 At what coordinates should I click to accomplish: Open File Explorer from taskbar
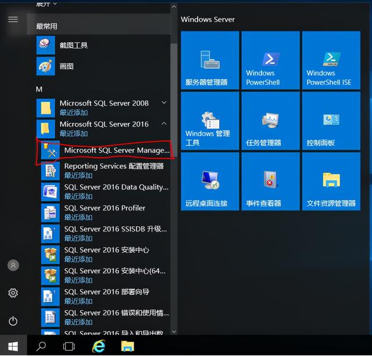coord(128,346)
